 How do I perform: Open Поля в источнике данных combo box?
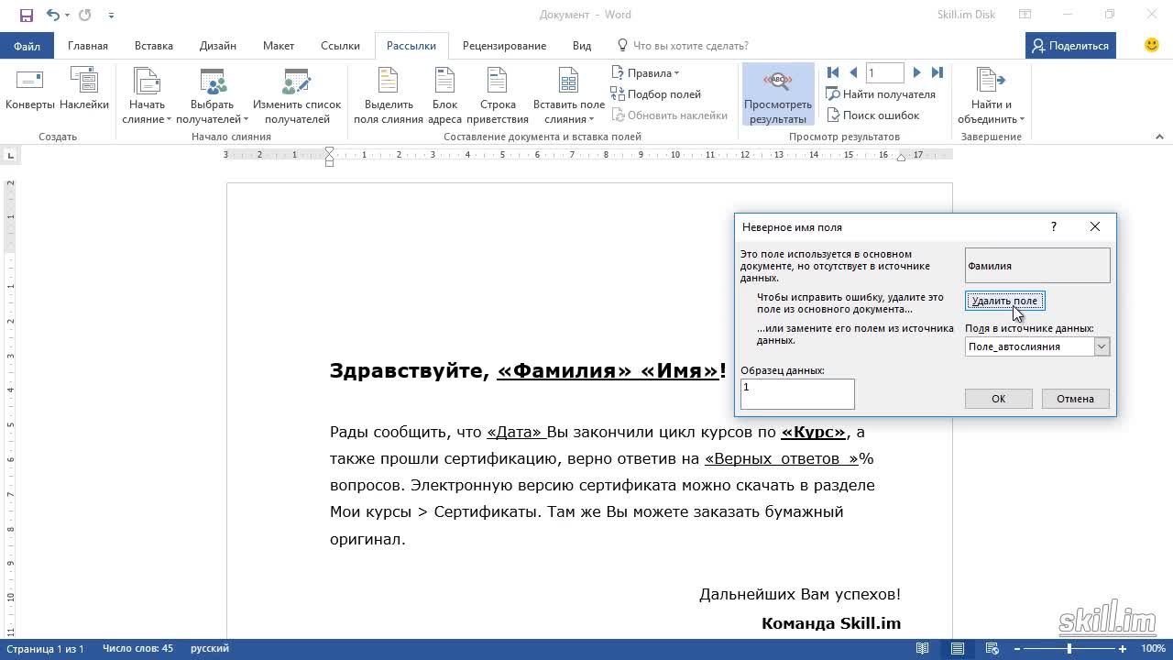tap(1037, 346)
